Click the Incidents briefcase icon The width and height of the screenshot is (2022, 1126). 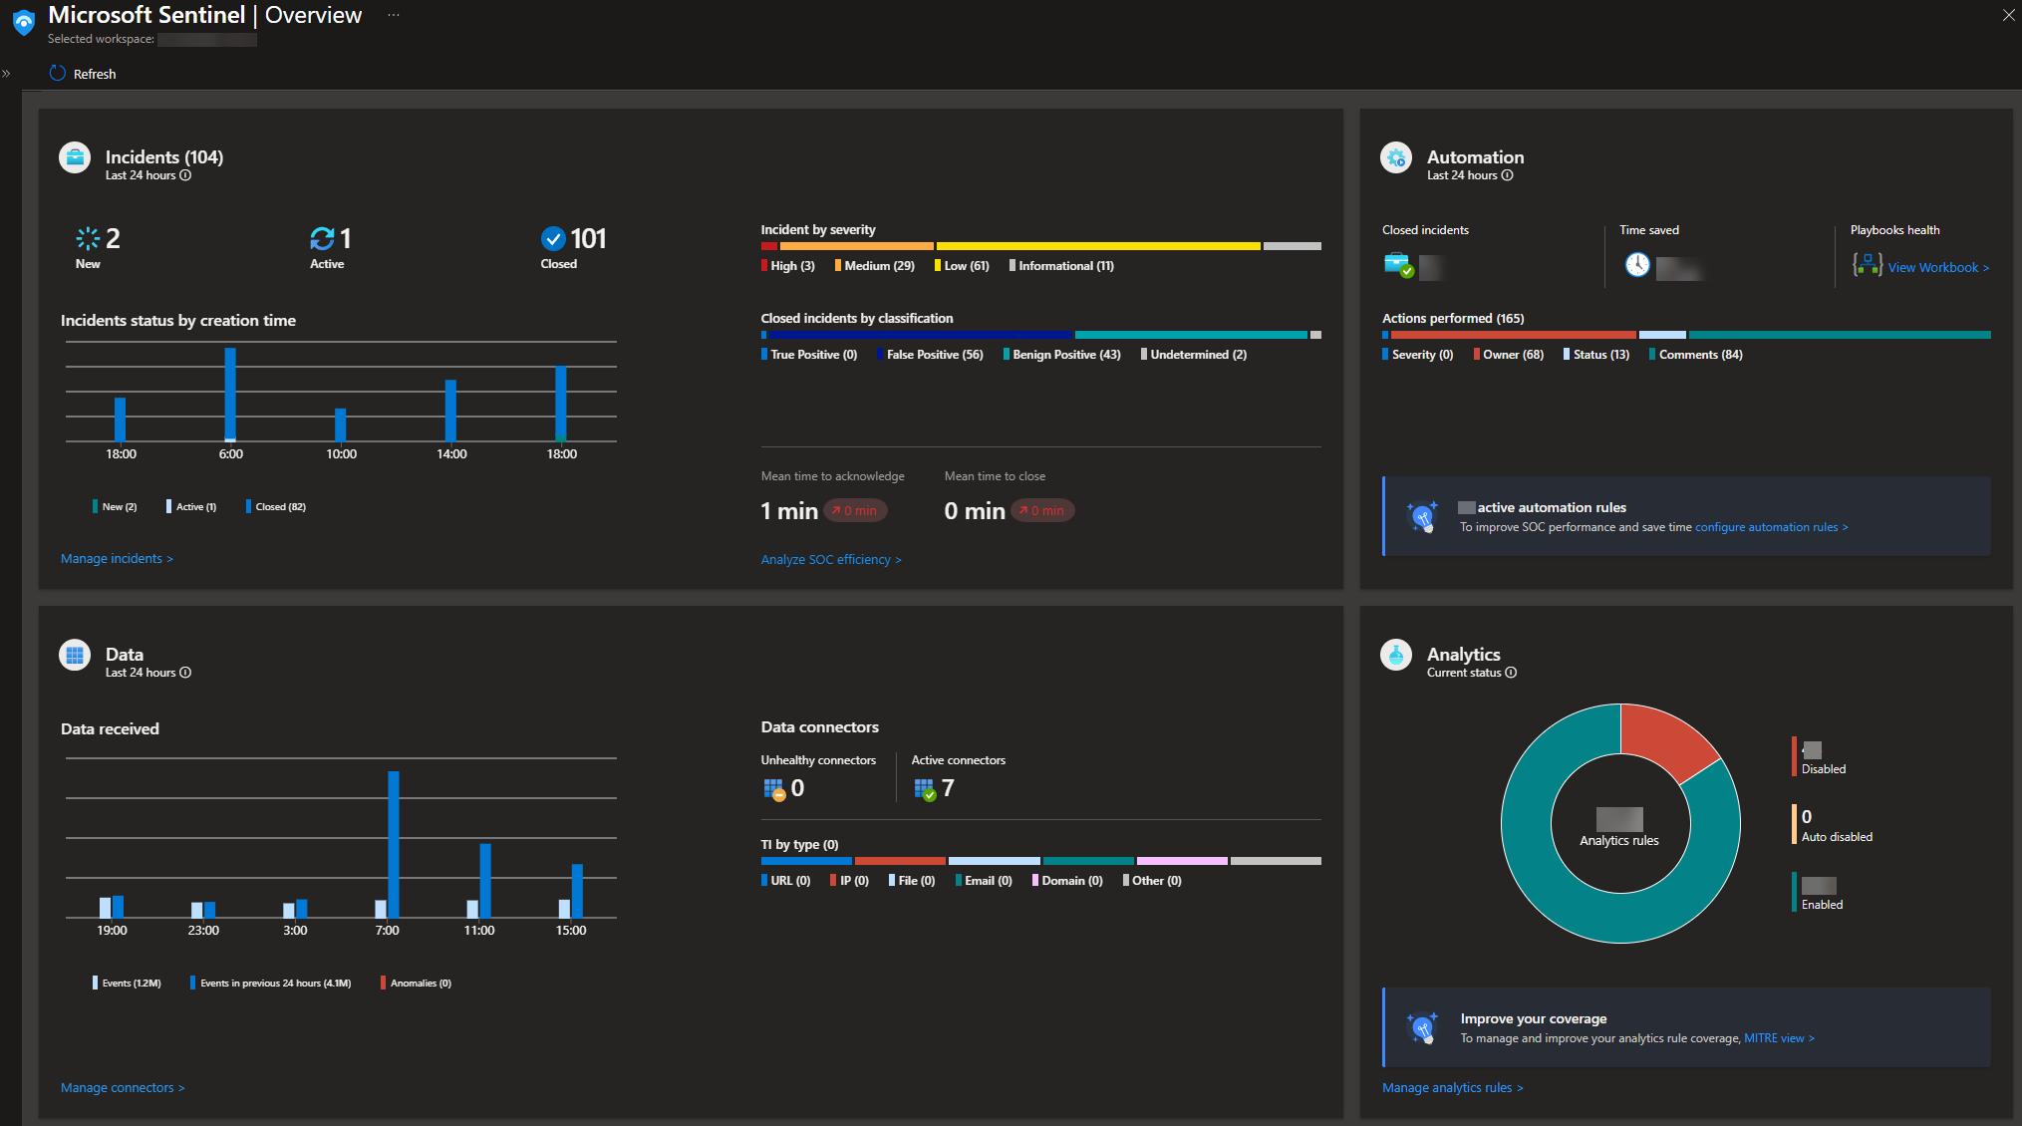point(75,157)
